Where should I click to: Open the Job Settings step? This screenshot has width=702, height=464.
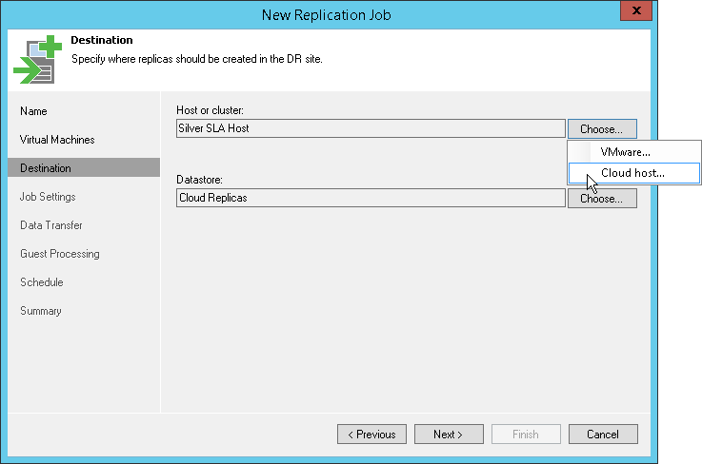[48, 197]
